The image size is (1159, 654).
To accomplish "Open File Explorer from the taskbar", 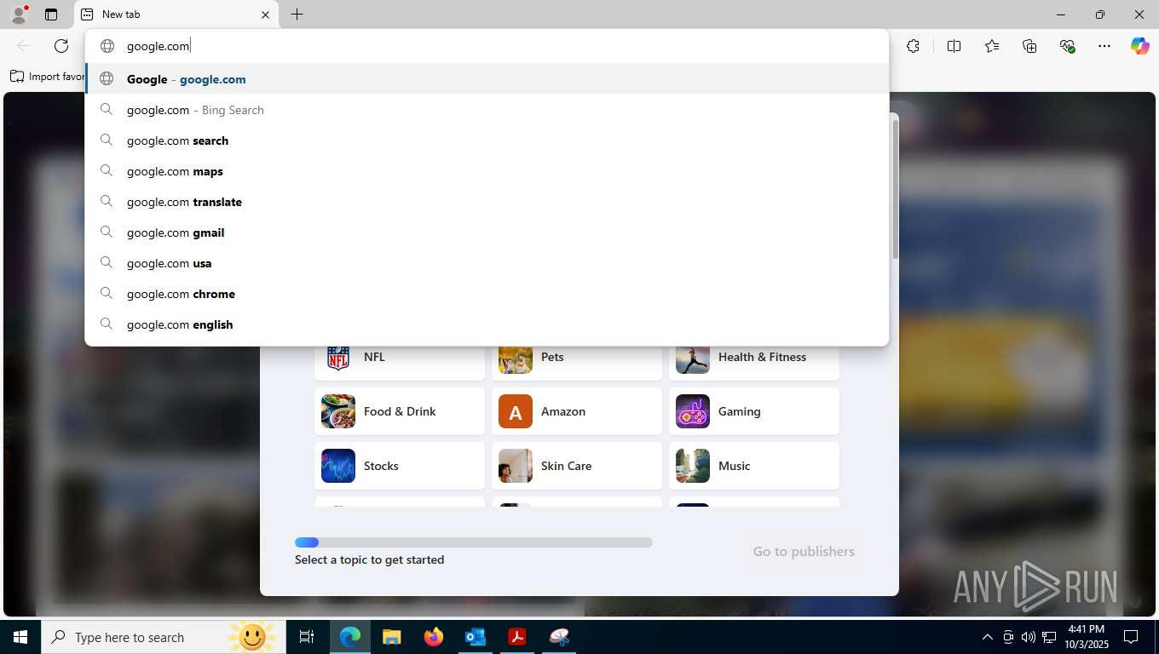I will point(392,637).
